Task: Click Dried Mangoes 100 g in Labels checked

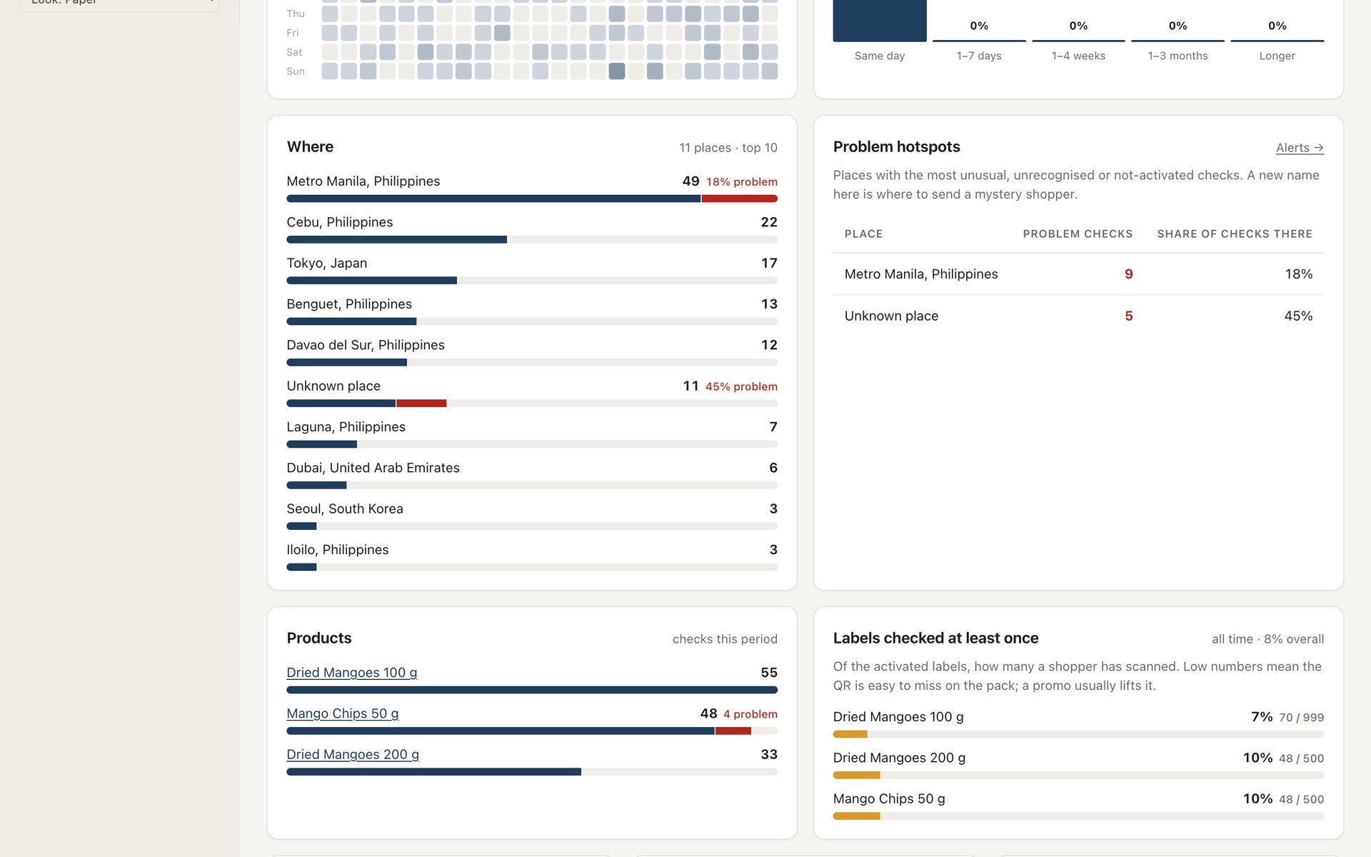Action: [898, 717]
